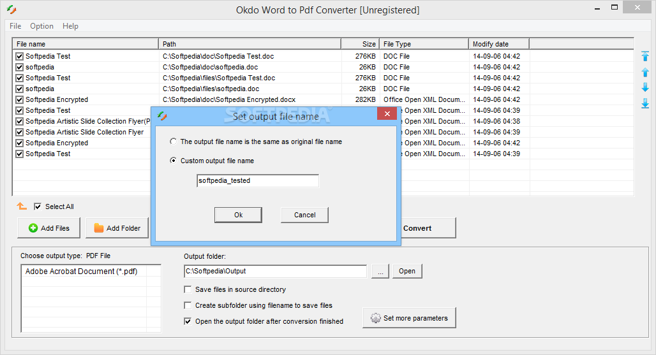Disable Open the output folder after conversion
Image resolution: width=656 pixels, height=355 pixels.
(188, 321)
